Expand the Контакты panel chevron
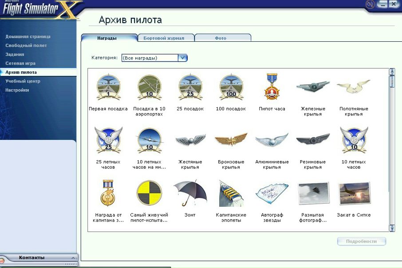Viewport: 402px width, 268px height. tap(73, 258)
